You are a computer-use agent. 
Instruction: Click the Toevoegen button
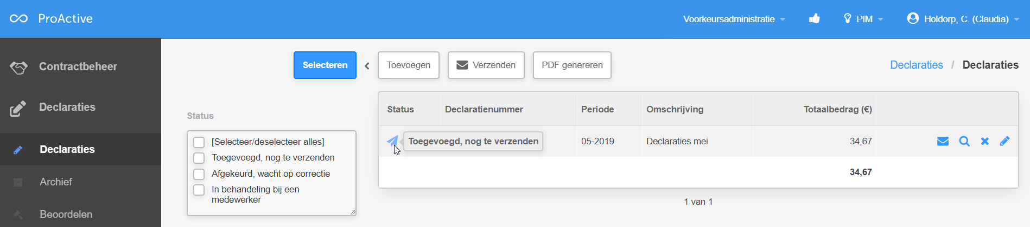coord(408,65)
